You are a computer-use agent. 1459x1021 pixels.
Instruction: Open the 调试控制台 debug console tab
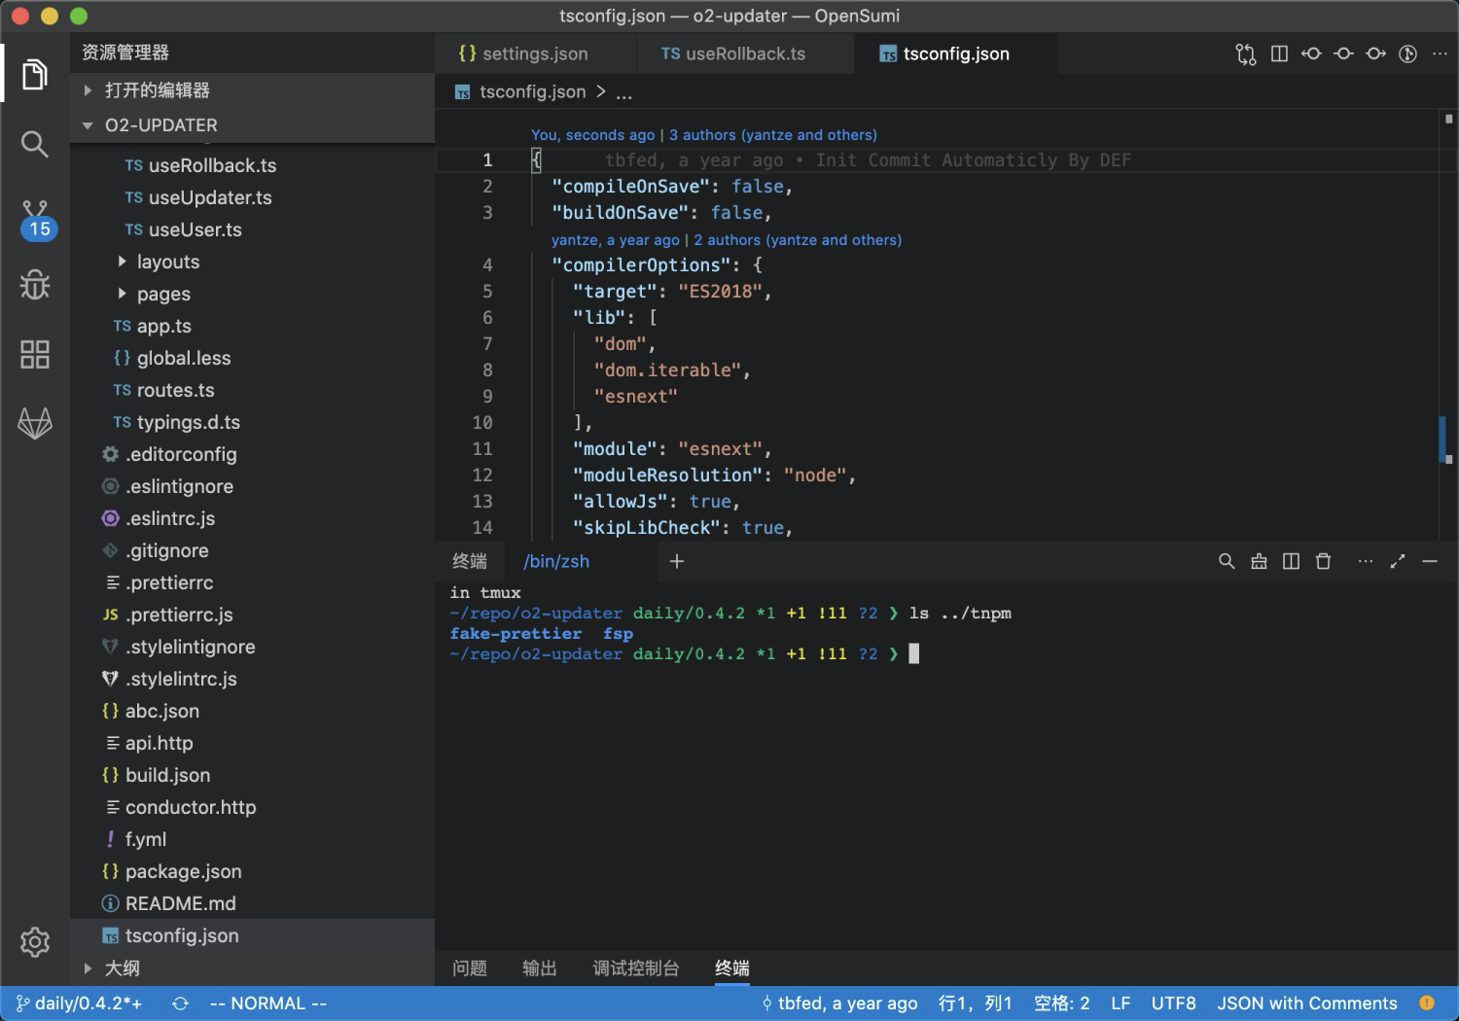[x=636, y=968]
